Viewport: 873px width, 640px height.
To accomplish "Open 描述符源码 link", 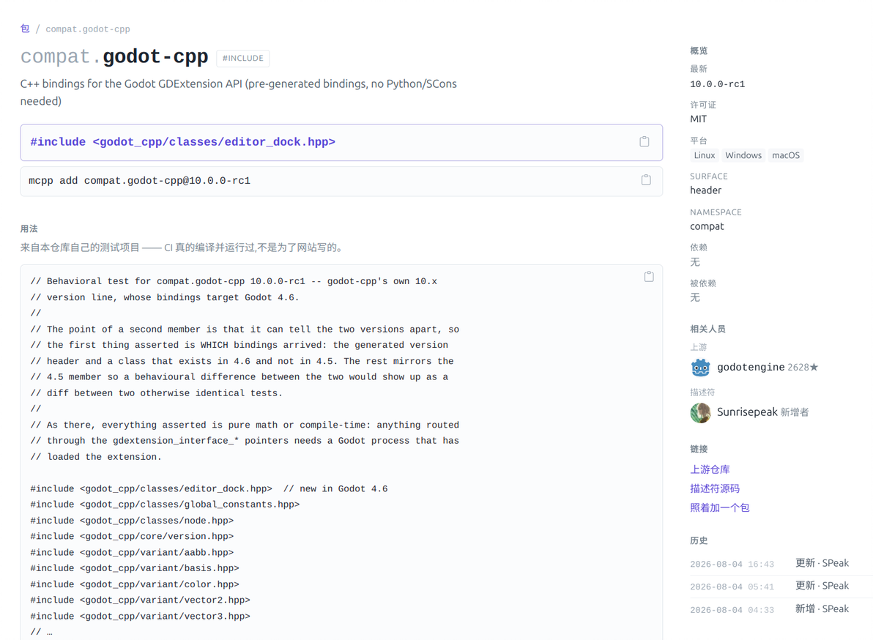I will pos(715,488).
